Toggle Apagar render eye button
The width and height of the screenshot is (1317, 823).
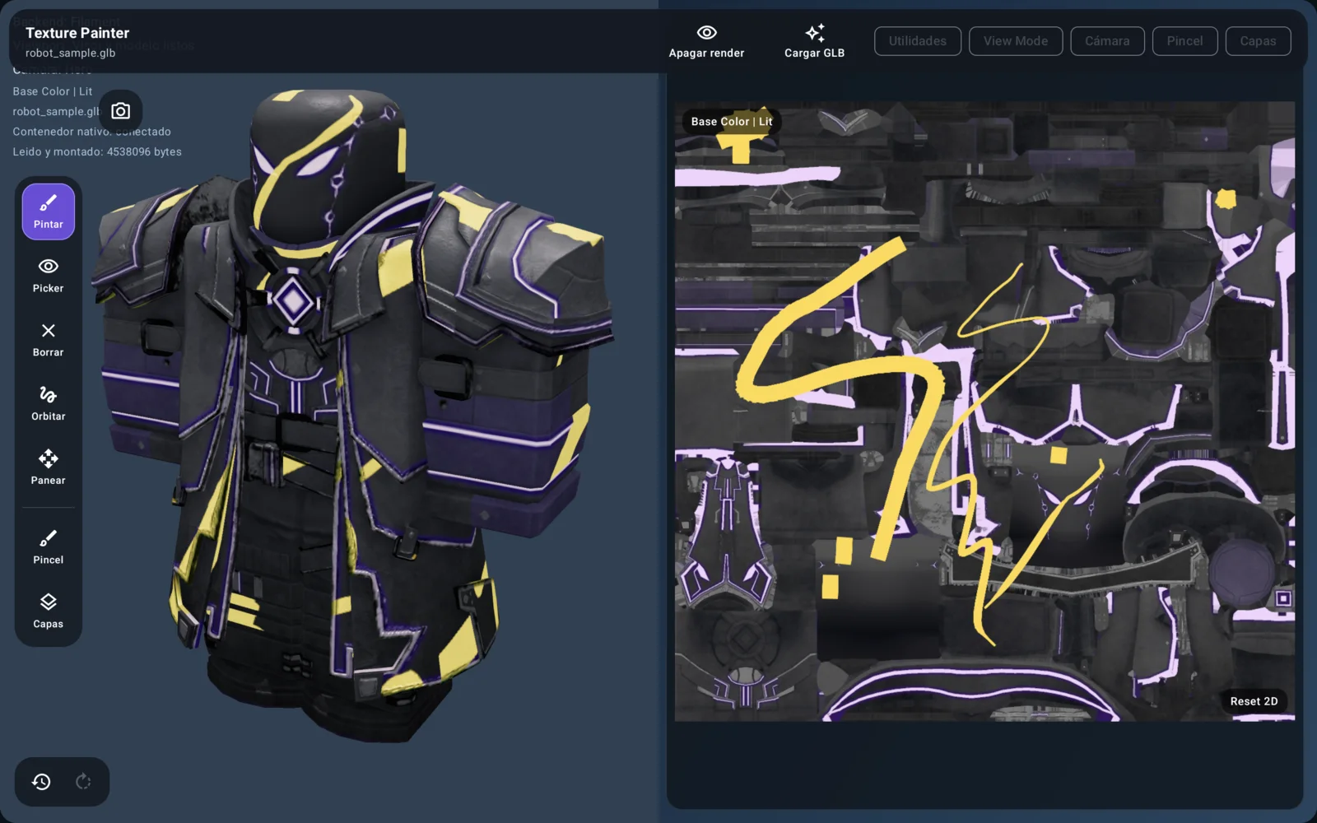coord(706,41)
